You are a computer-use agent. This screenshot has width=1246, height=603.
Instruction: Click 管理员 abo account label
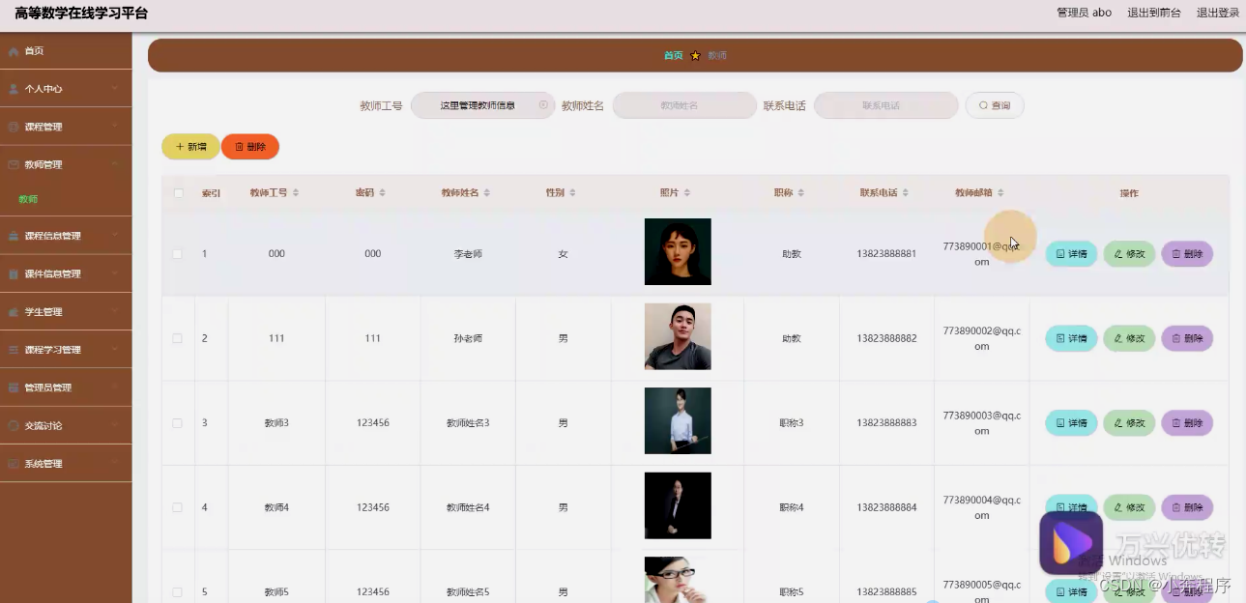pyautogui.click(x=1085, y=13)
